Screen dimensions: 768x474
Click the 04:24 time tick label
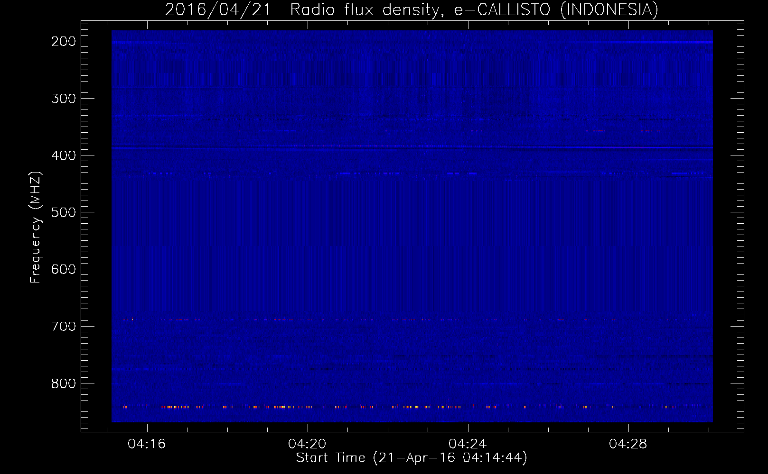(468, 444)
